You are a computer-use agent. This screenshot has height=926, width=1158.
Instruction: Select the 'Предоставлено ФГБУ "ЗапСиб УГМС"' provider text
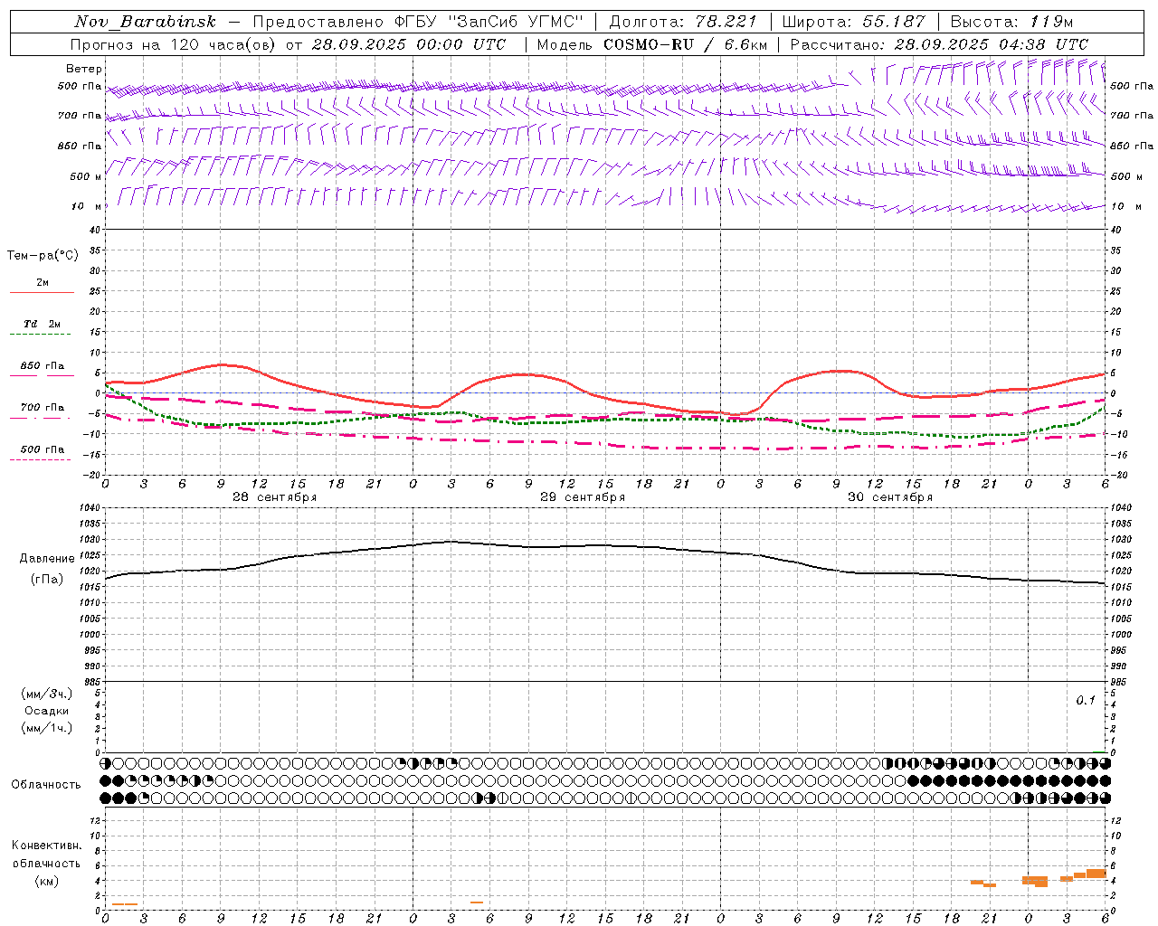tap(418, 22)
